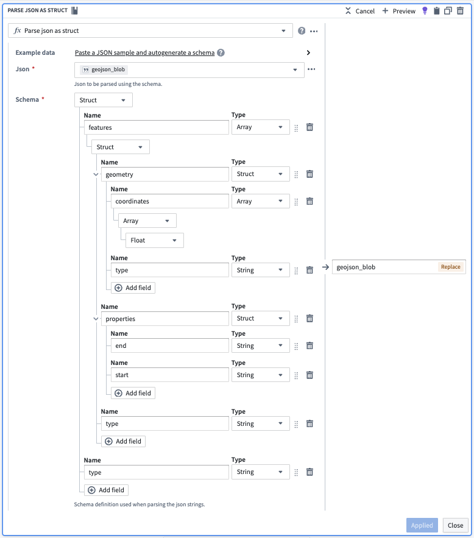
Task: Open help for Parse json as struct
Action: click(x=302, y=31)
